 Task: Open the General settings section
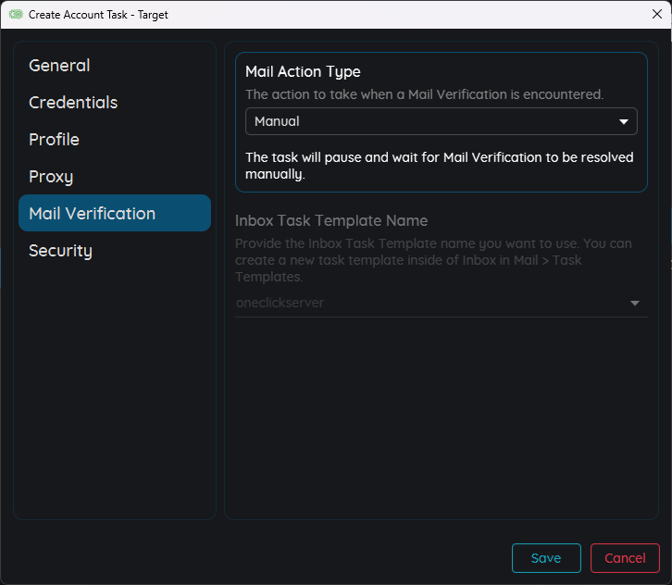click(59, 66)
